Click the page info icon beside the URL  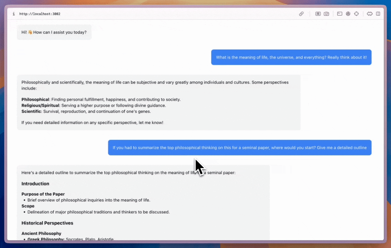tap(13, 14)
